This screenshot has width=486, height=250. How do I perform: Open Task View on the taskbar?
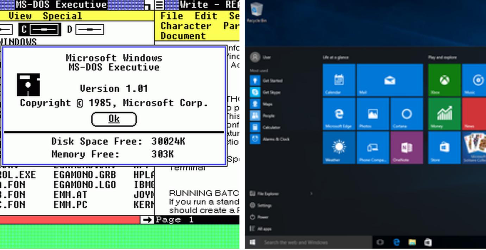[x=380, y=242]
